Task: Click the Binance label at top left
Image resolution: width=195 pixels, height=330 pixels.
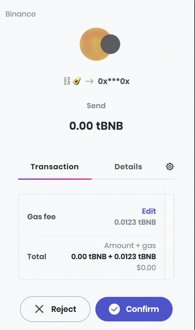Action: click(20, 14)
